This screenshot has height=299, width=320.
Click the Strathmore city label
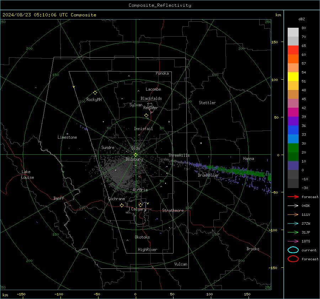tap(173, 210)
